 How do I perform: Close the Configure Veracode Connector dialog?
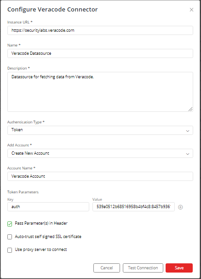[191, 10]
